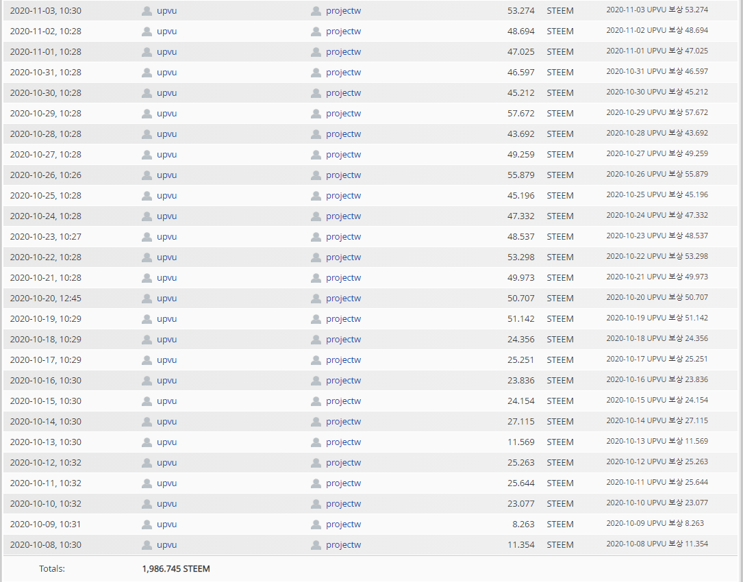Screen dimensions: 743x582
Task: Click the projectw user icon in the 2020-11-02 row
Action: pyautogui.click(x=316, y=31)
